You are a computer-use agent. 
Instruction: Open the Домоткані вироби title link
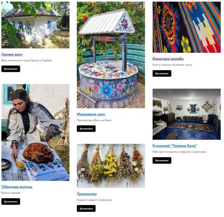pyautogui.click(x=168, y=58)
